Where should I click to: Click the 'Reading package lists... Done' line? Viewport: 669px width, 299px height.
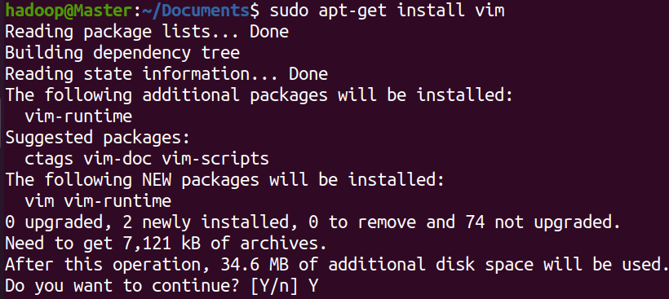[x=147, y=32]
